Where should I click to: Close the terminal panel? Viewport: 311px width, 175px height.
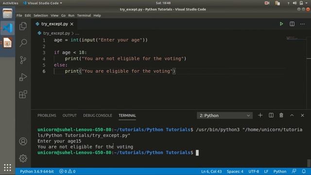click(x=302, y=115)
